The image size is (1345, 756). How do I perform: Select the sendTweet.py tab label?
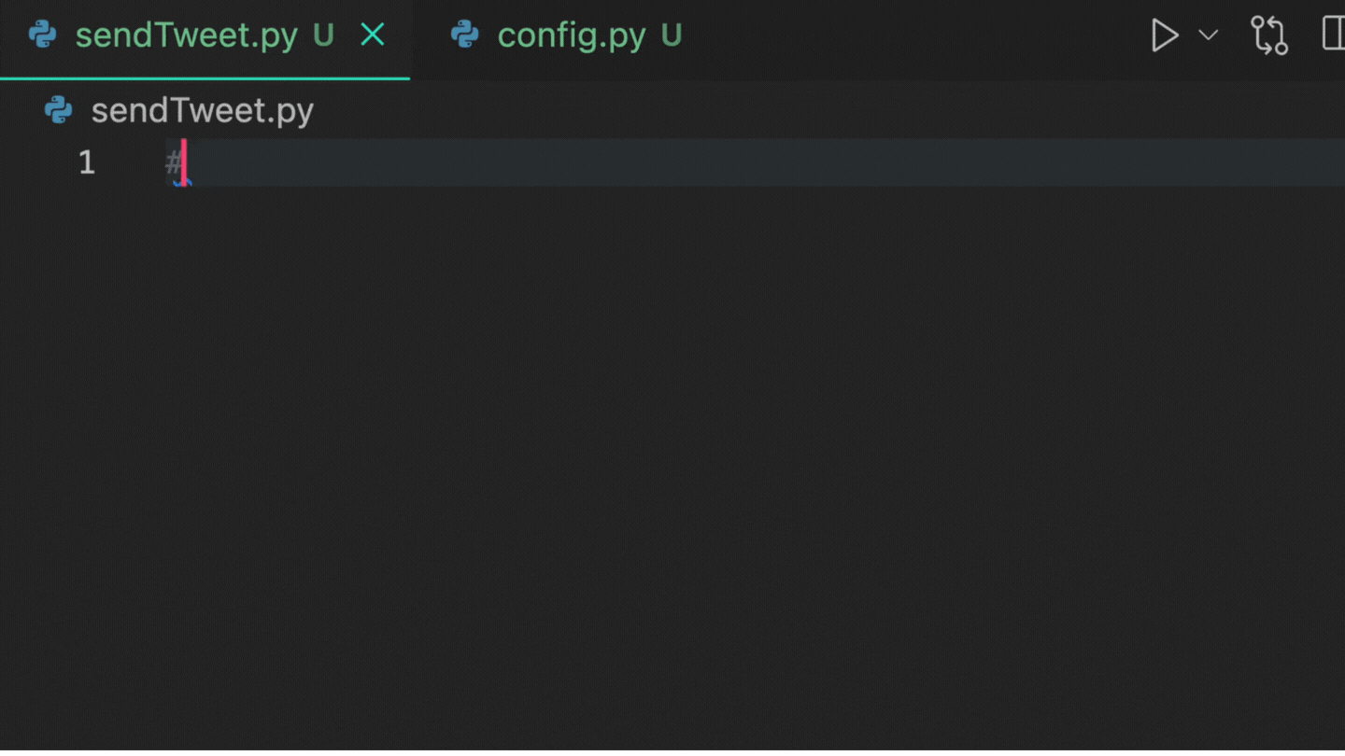coord(186,35)
